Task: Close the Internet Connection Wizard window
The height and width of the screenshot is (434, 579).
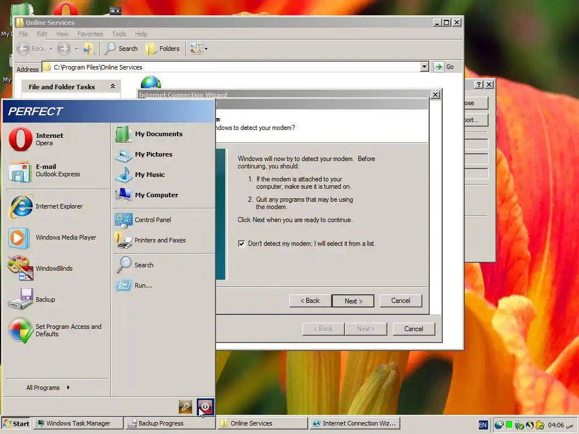Action: (x=435, y=95)
